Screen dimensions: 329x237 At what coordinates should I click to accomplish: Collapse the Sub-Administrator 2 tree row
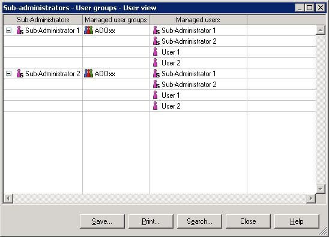(x=8, y=74)
